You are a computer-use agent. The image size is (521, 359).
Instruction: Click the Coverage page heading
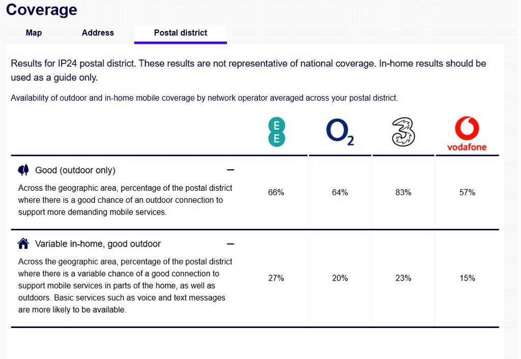click(x=42, y=9)
